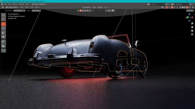Viewport: 195px width, 109px height.
Task: Open the viewport View menu
Action: [22, 7]
